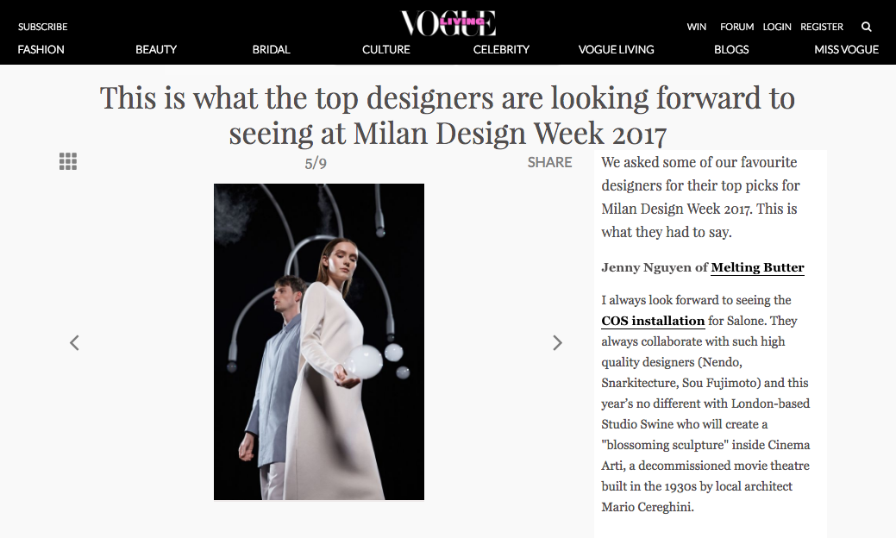Open the Beauty menu

(x=156, y=50)
